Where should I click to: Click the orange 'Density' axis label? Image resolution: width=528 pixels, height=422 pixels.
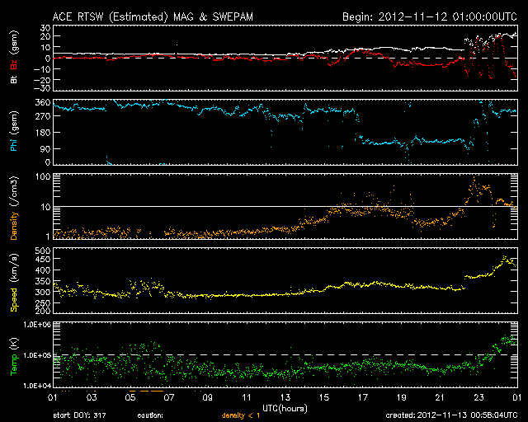[14, 226]
